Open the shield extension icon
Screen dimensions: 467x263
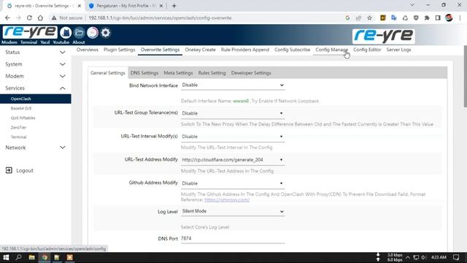pos(416,18)
